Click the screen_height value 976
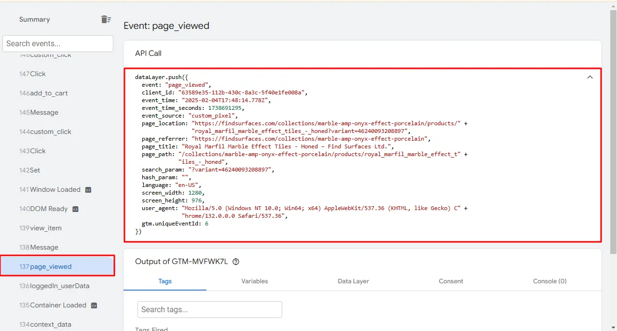The image size is (617, 331). (197, 200)
